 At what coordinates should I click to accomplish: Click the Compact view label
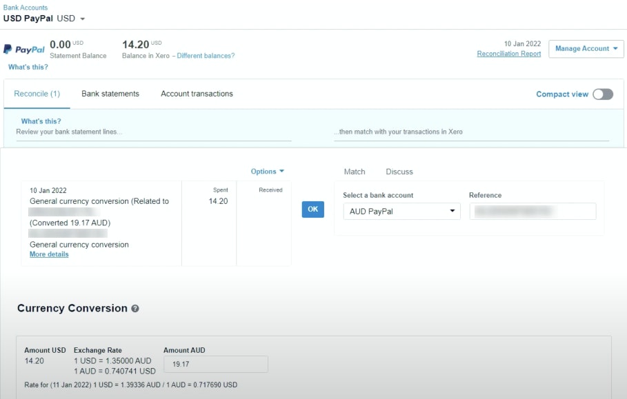pyautogui.click(x=562, y=94)
